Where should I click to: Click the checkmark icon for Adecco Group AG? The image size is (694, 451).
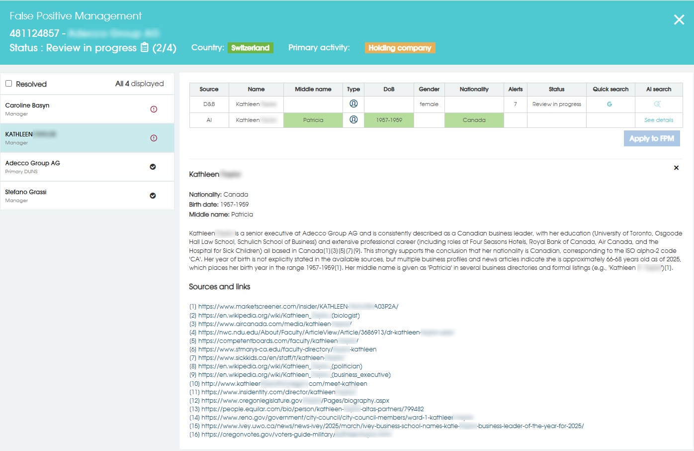[153, 167]
